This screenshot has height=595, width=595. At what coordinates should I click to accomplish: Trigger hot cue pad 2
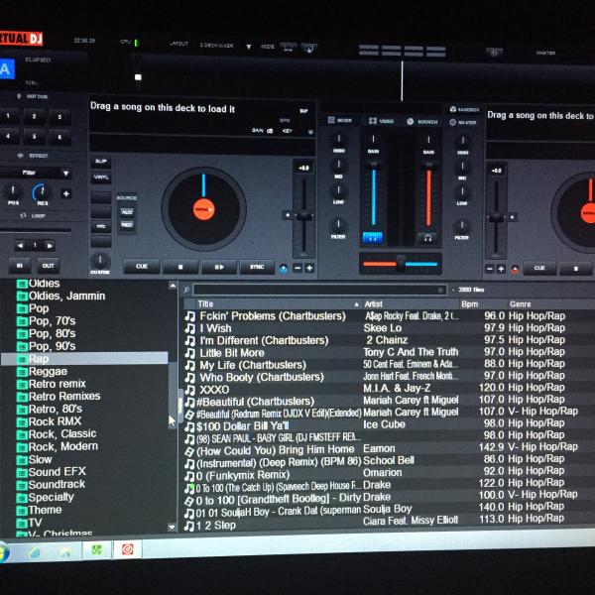click(x=34, y=116)
